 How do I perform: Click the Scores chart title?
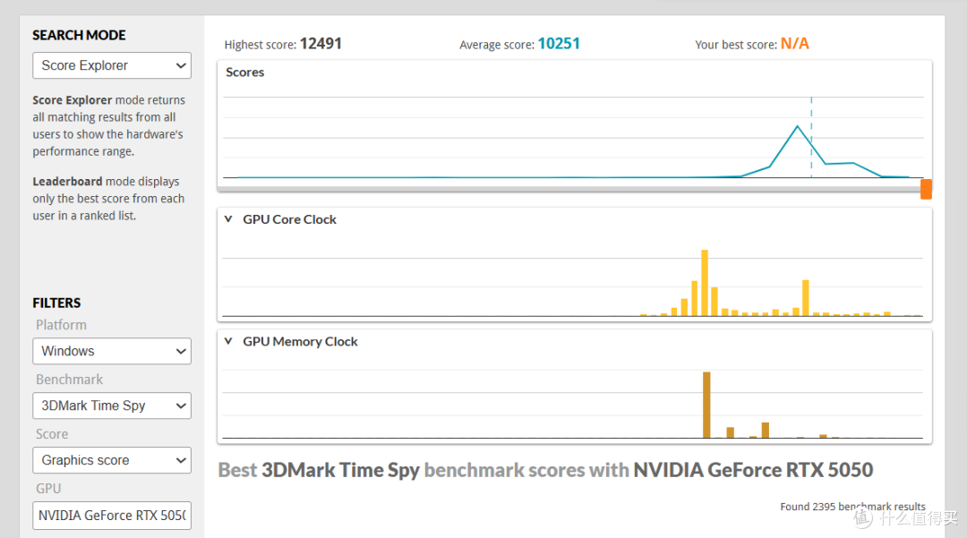(244, 73)
